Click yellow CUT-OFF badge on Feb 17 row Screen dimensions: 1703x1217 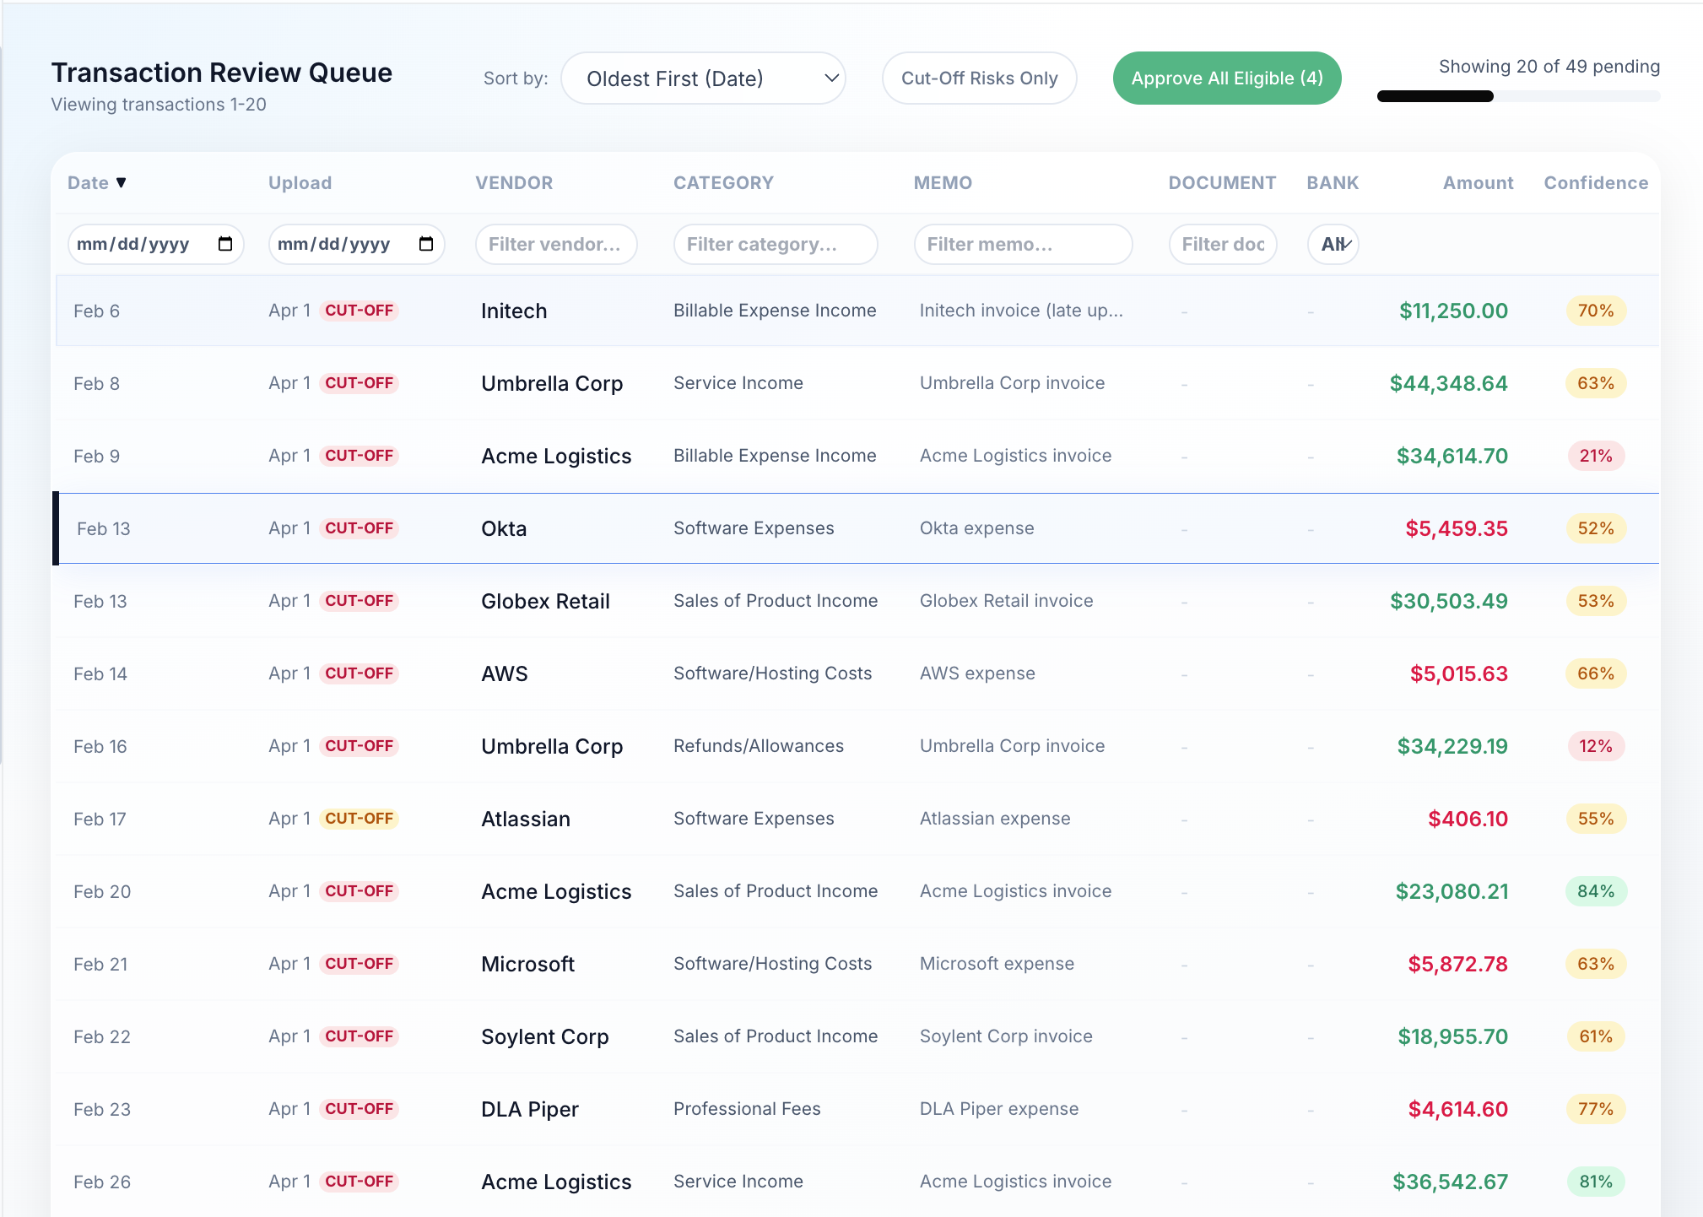pos(360,819)
